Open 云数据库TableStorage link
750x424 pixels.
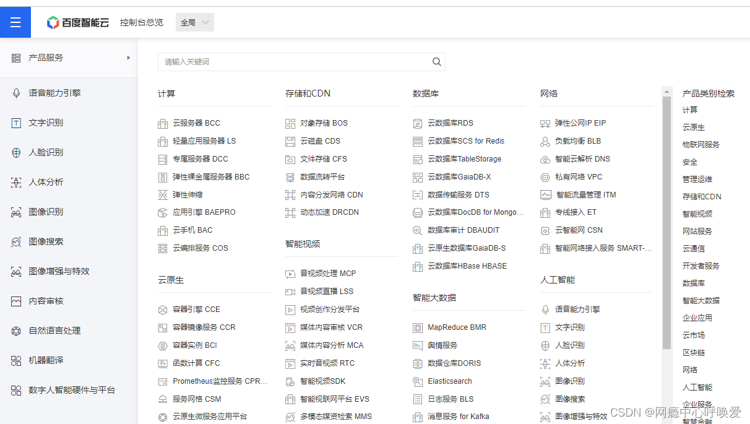coord(465,159)
